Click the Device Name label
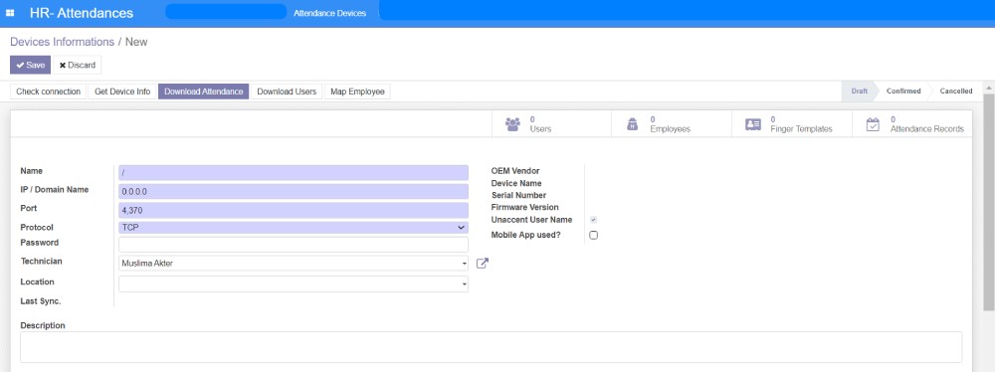The width and height of the screenshot is (995, 372). pyautogui.click(x=516, y=183)
